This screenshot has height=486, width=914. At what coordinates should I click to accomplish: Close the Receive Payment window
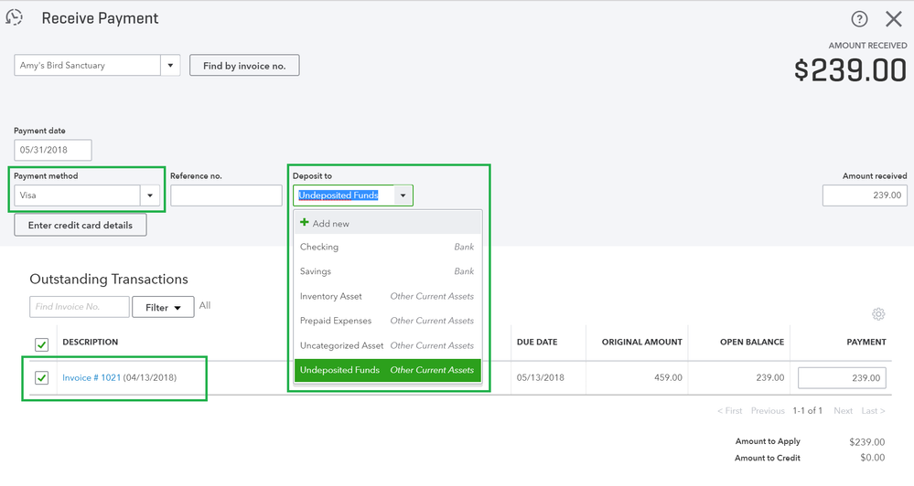[894, 19]
